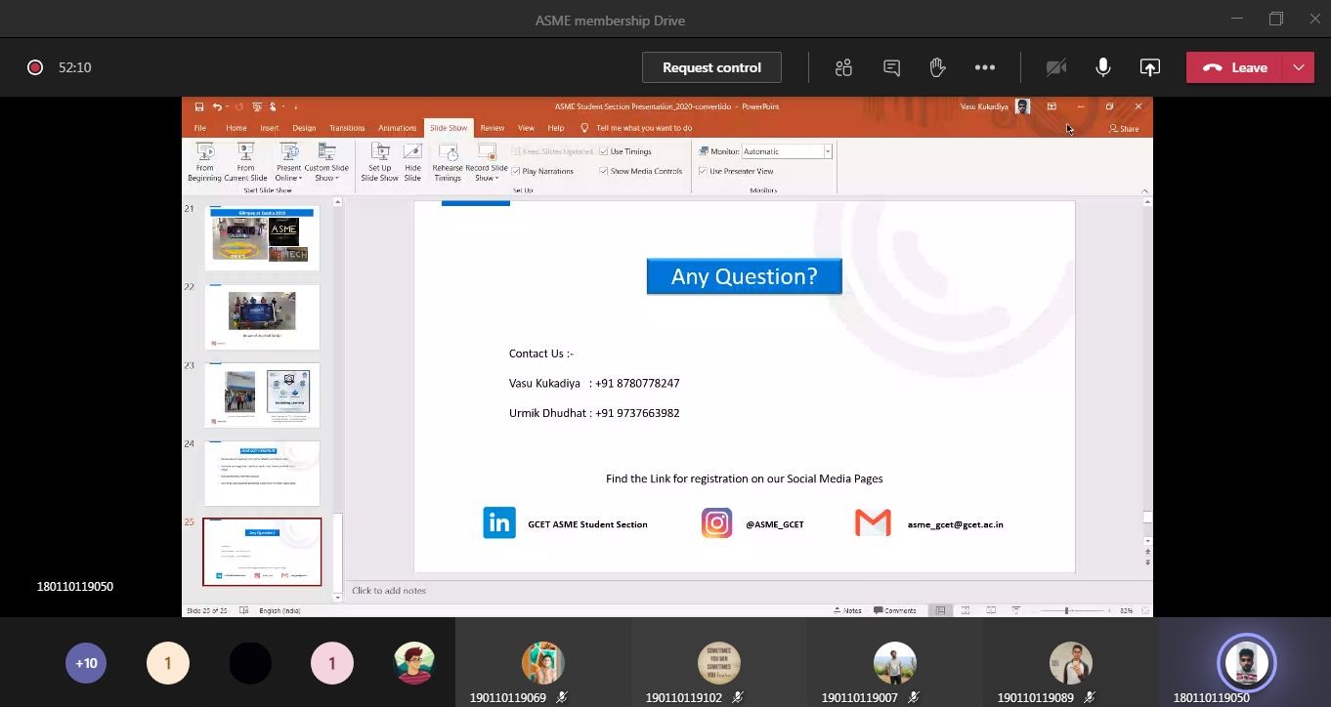Click the Any Question? title box

tap(744, 276)
